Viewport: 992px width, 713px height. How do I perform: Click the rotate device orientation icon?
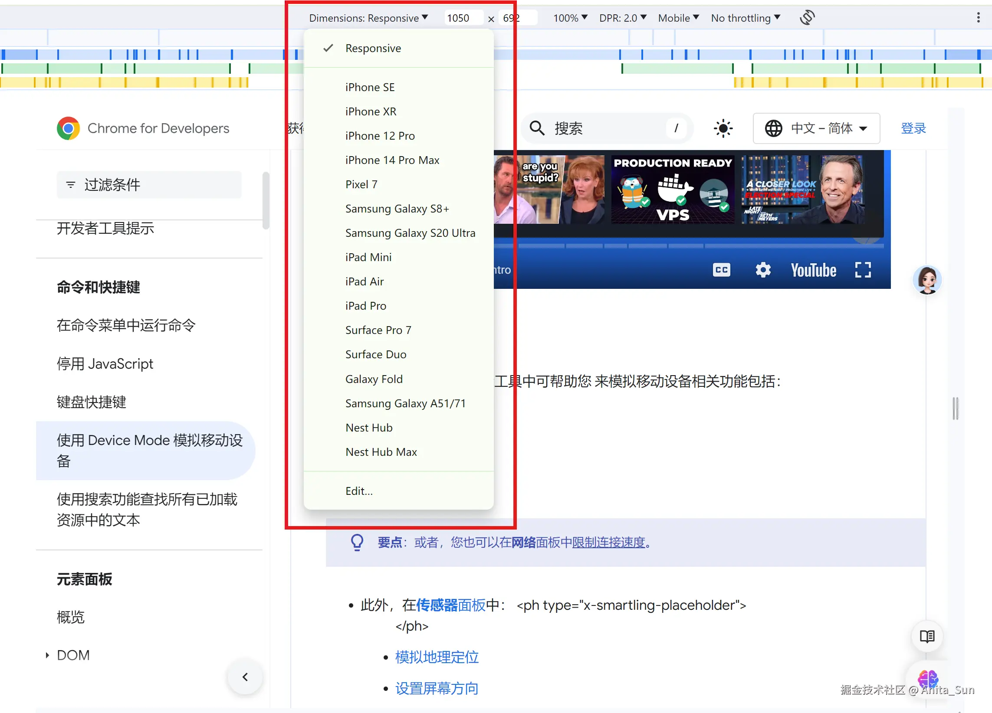coord(807,18)
